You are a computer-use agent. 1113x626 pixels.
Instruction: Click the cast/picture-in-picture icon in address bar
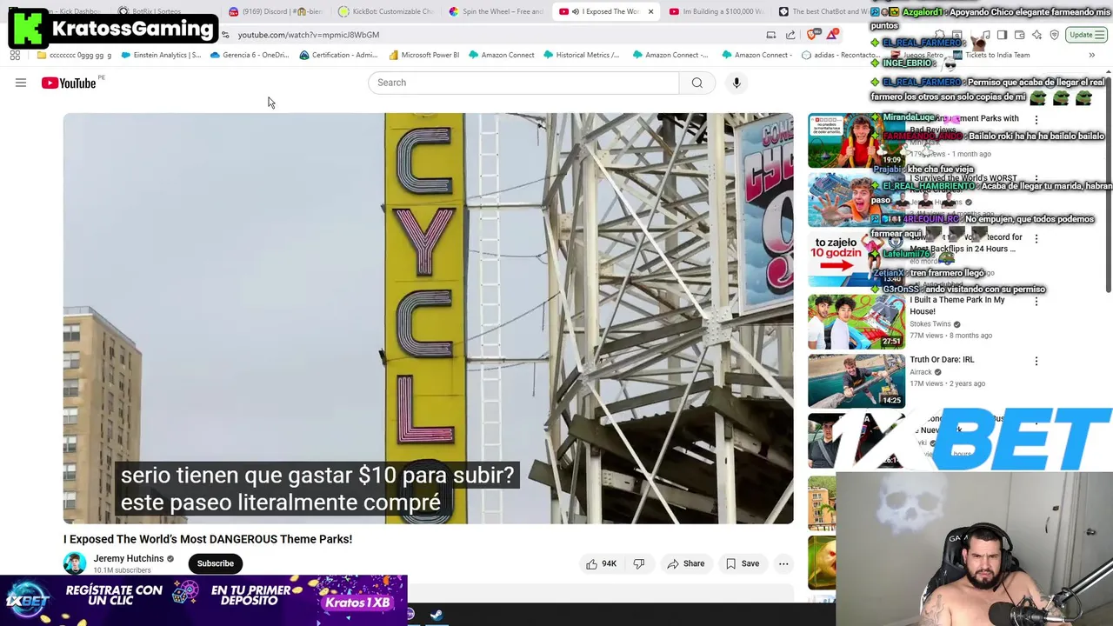(x=771, y=35)
